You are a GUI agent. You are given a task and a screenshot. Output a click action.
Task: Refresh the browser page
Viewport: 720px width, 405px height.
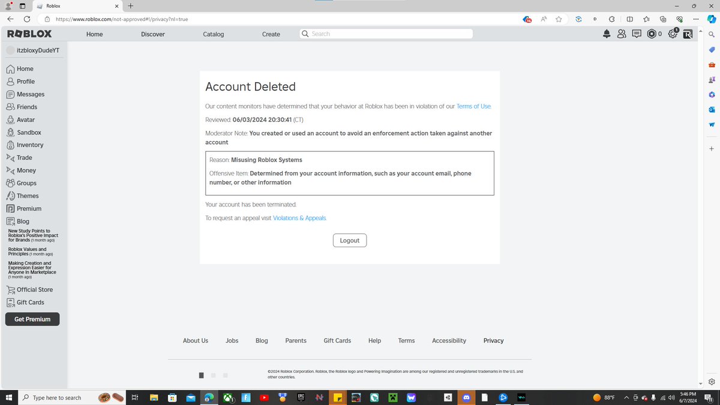tap(27, 19)
